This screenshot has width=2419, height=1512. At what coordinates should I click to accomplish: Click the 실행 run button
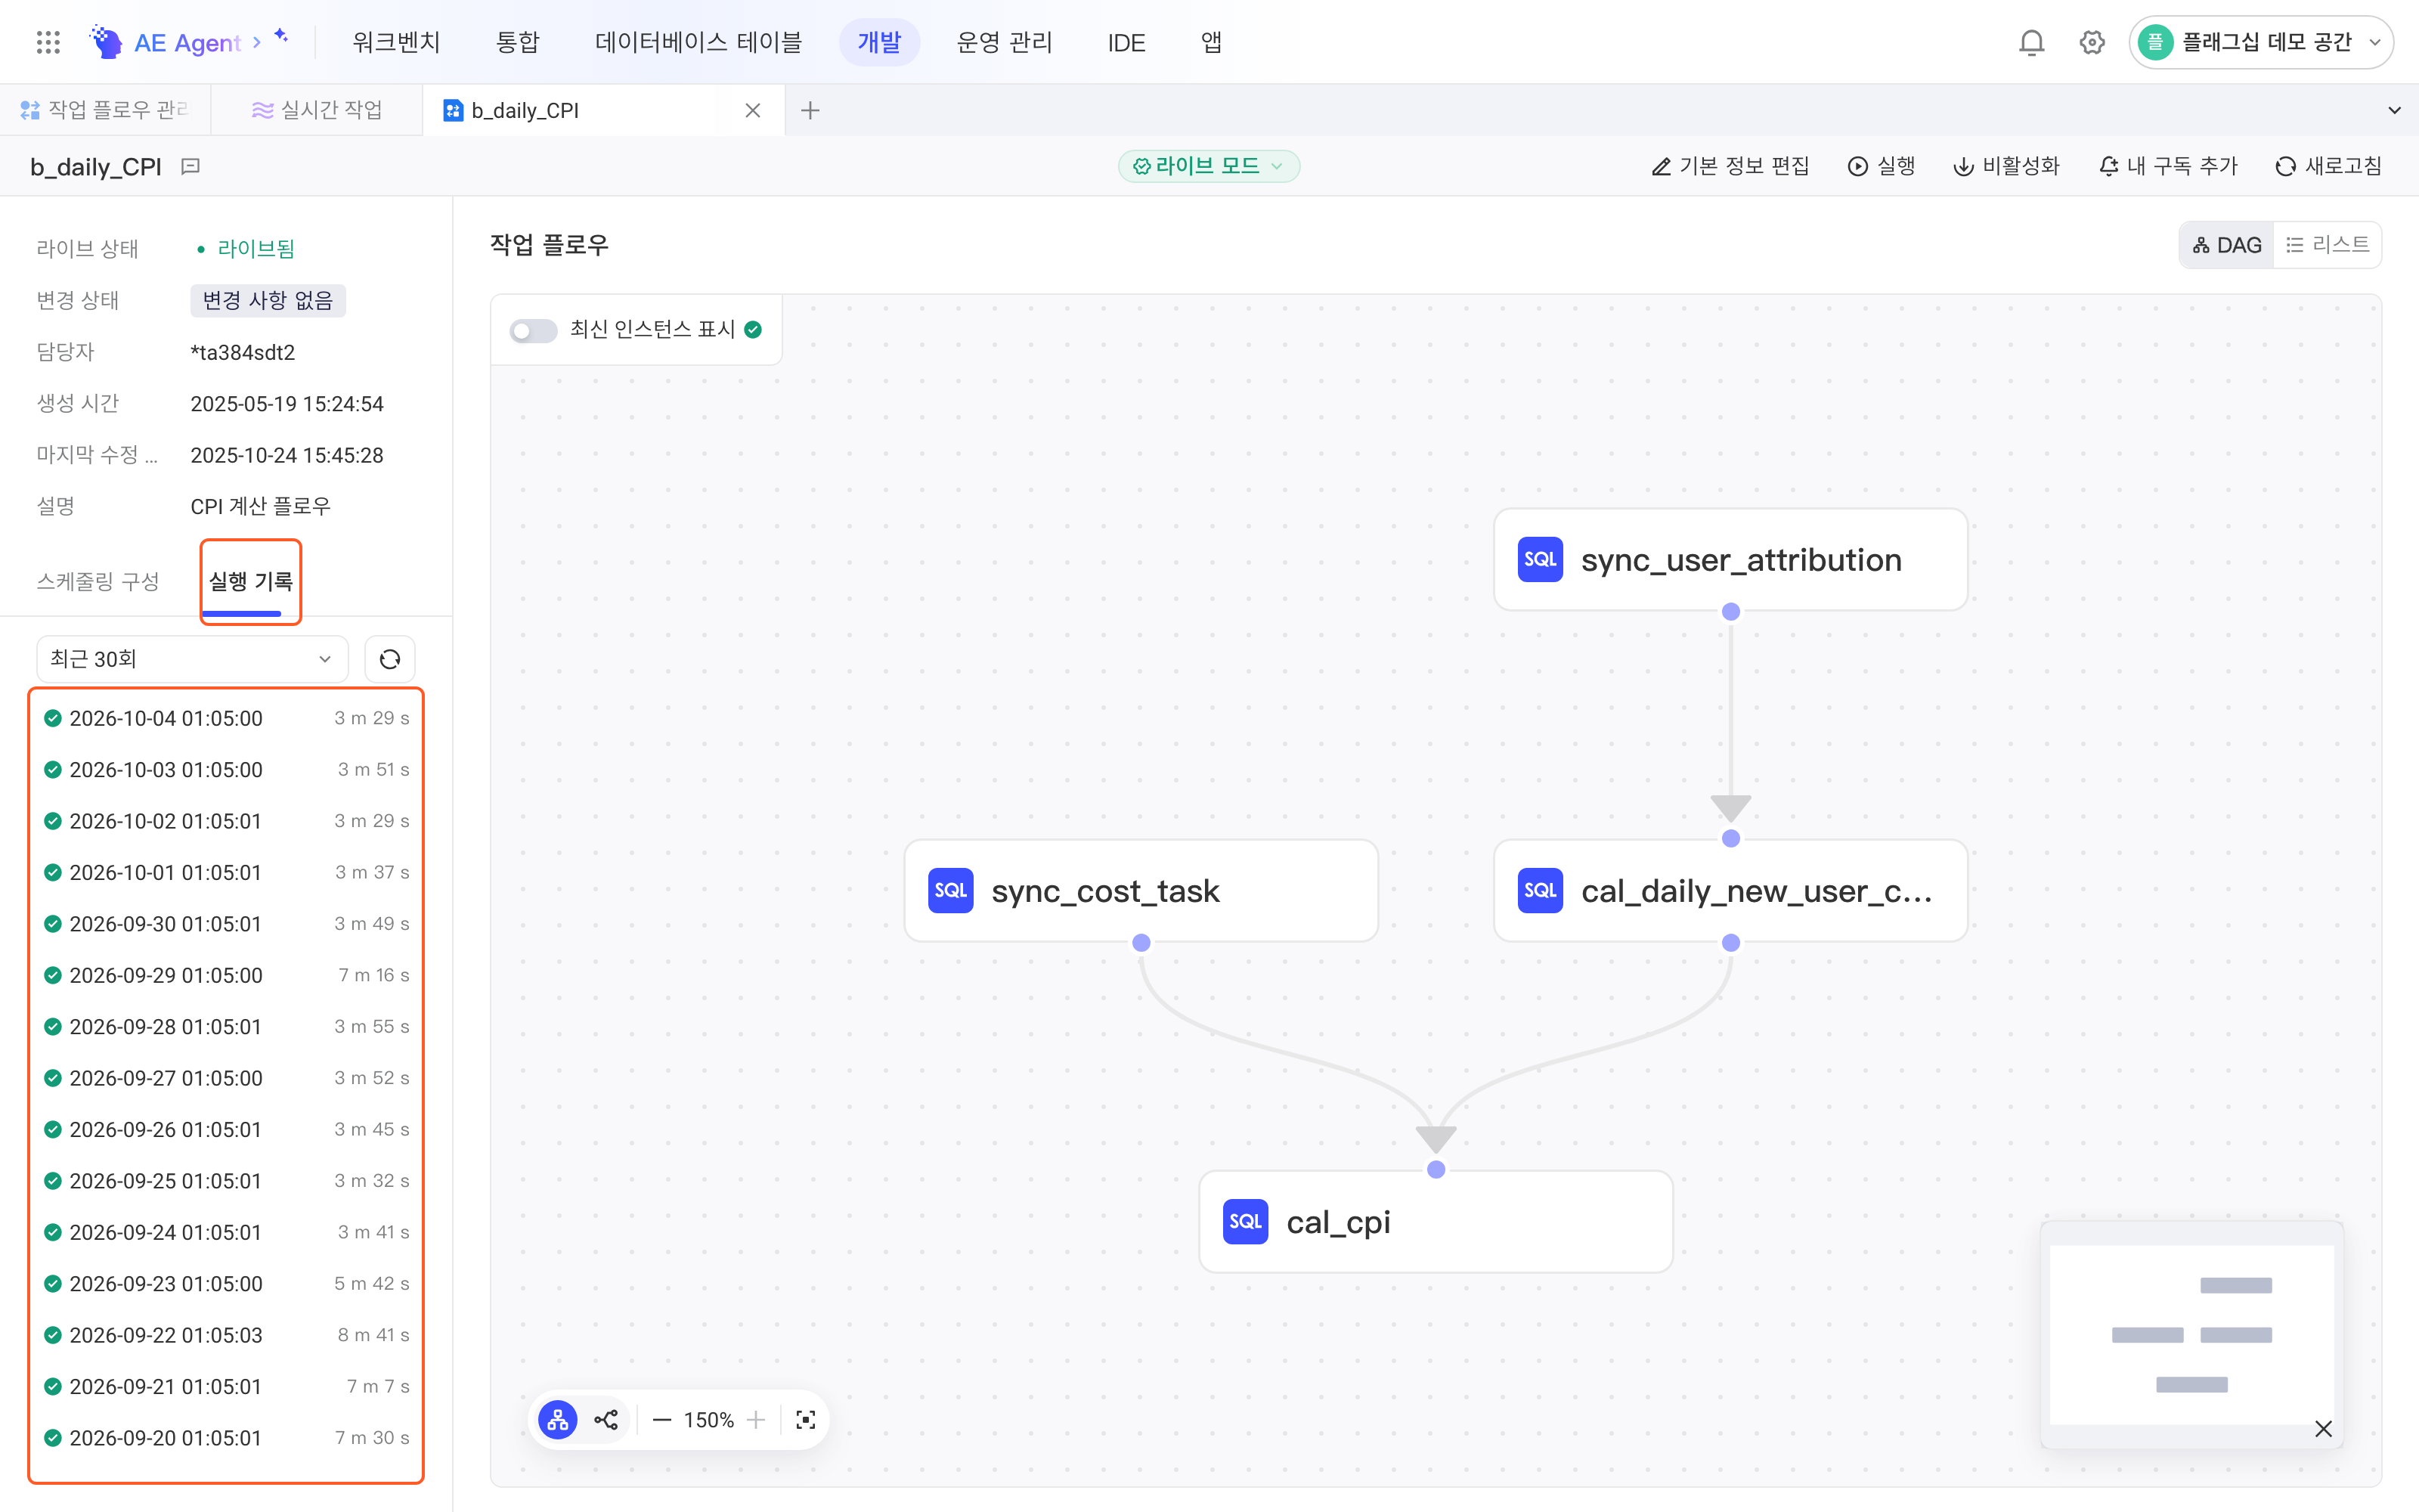1882,166
